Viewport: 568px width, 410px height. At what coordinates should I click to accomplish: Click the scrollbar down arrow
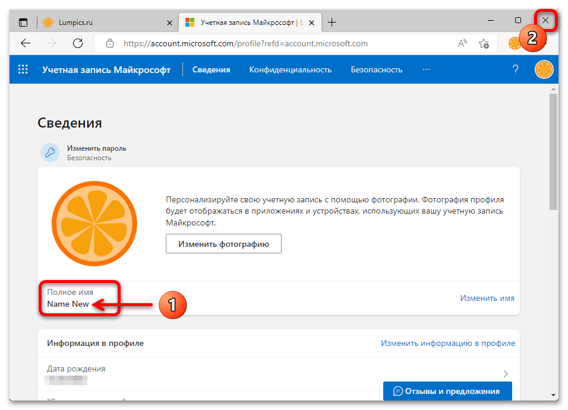553,395
